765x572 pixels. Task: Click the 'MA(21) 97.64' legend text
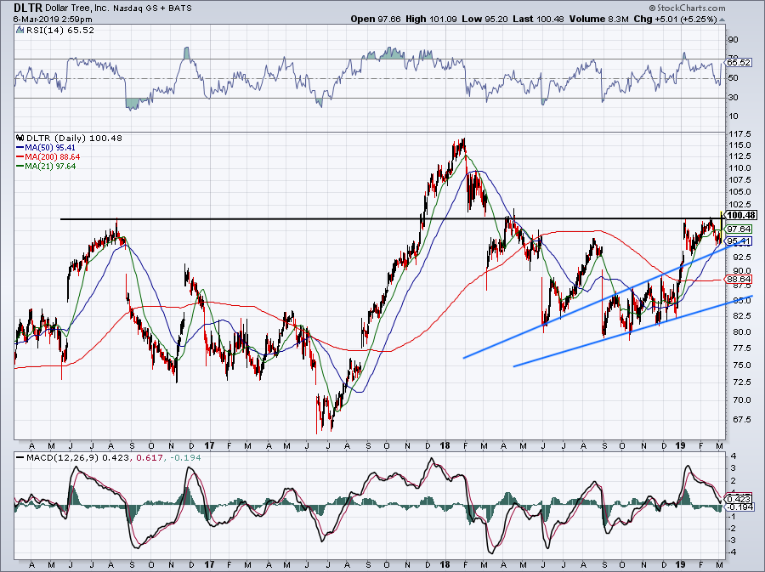(50, 167)
